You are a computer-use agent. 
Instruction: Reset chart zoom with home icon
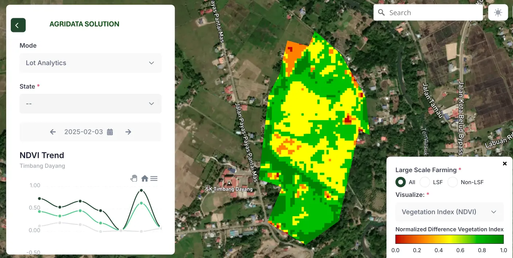(145, 178)
